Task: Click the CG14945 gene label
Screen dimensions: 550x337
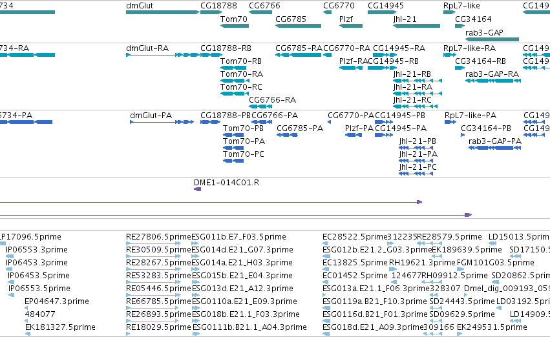Action: pos(386,6)
